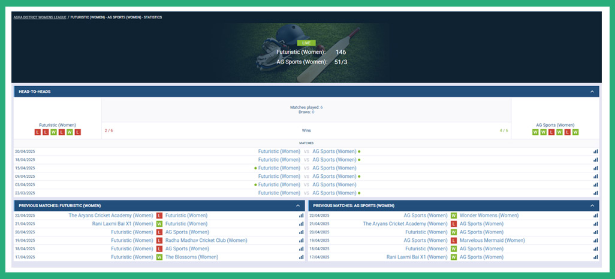
Task: Click stats icon for 23/03/2025 head-to-head match
Action: [595, 193]
